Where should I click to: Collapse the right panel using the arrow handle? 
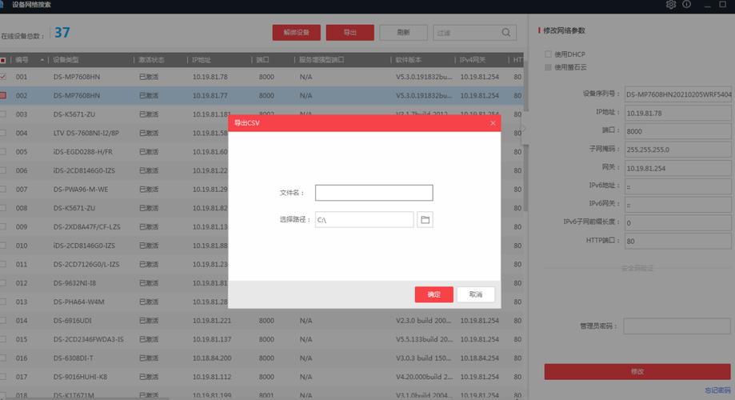tap(524, 128)
